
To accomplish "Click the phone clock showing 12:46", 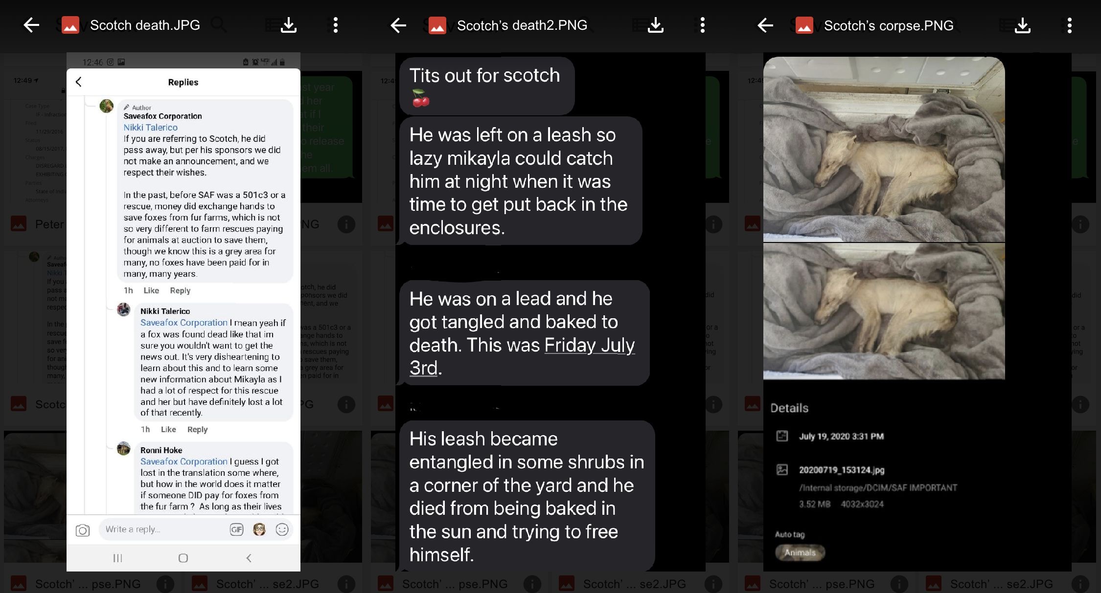I will tap(92, 62).
